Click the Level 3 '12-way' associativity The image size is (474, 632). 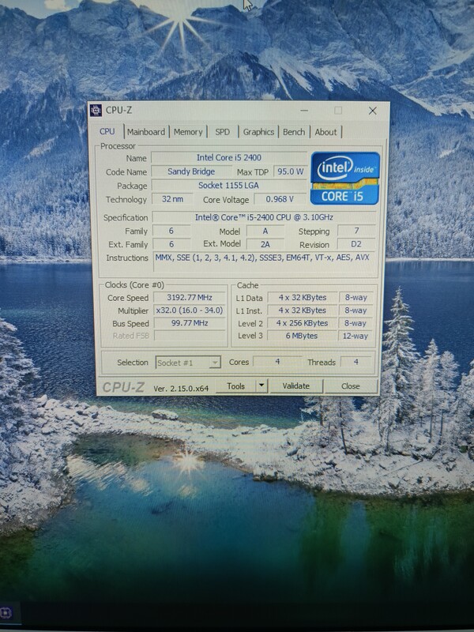[355, 336]
